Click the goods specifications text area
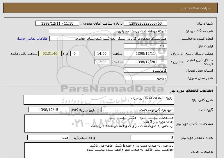 point(99,124)
